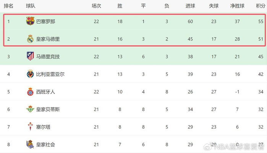
Task: Click the 失球 column header
Action: pyautogui.click(x=214, y=6)
